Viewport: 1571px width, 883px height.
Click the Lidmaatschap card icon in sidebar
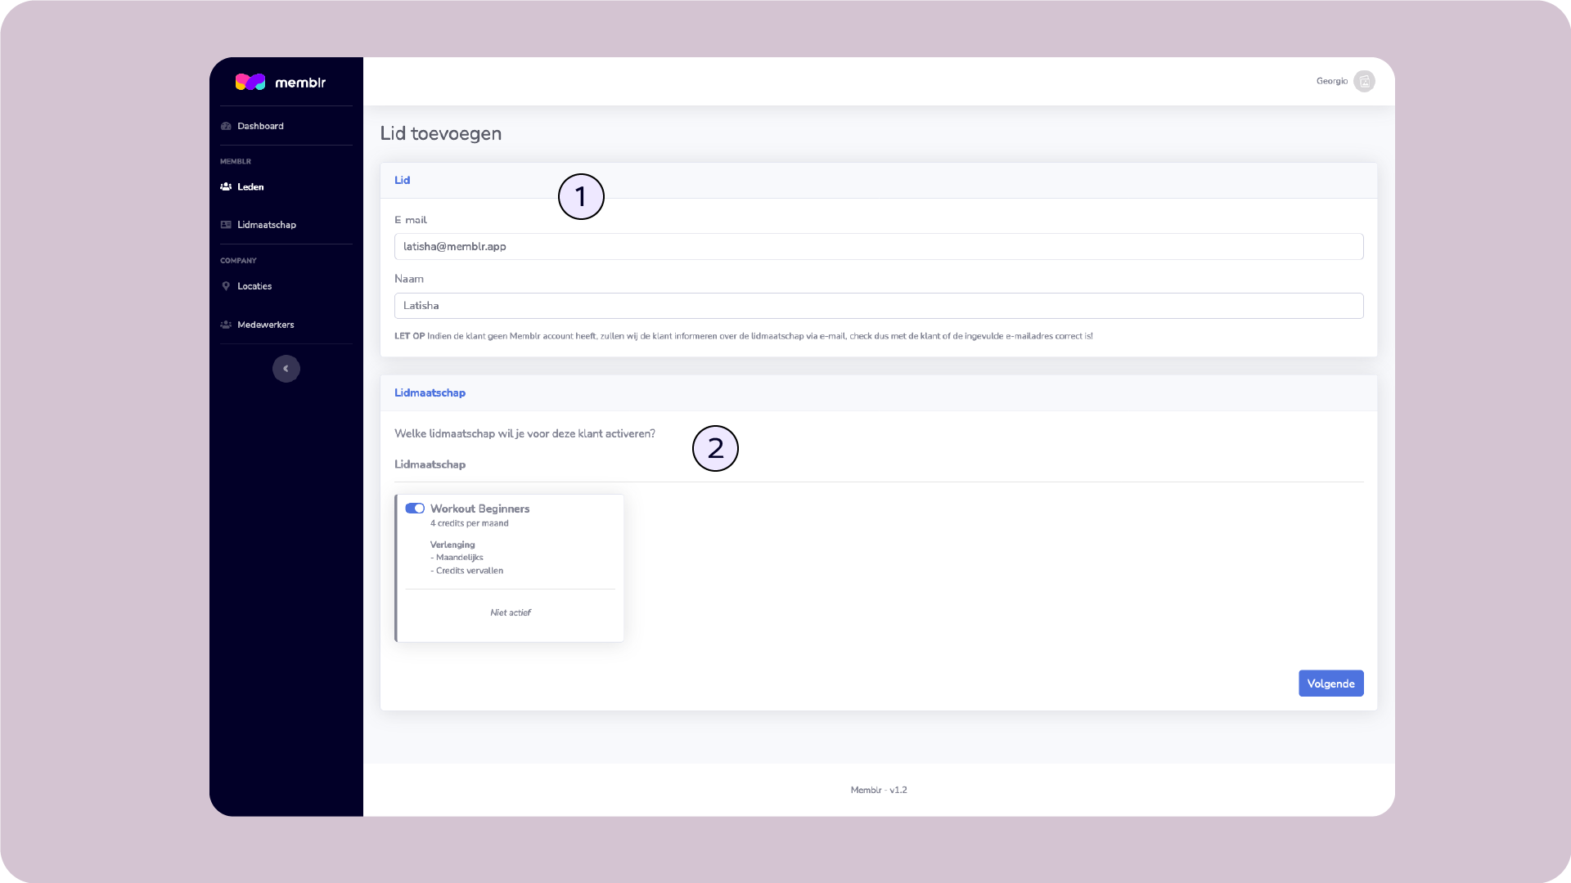pyautogui.click(x=226, y=225)
